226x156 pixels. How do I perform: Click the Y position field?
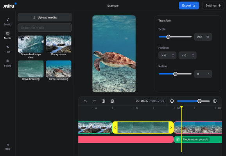[187, 55]
